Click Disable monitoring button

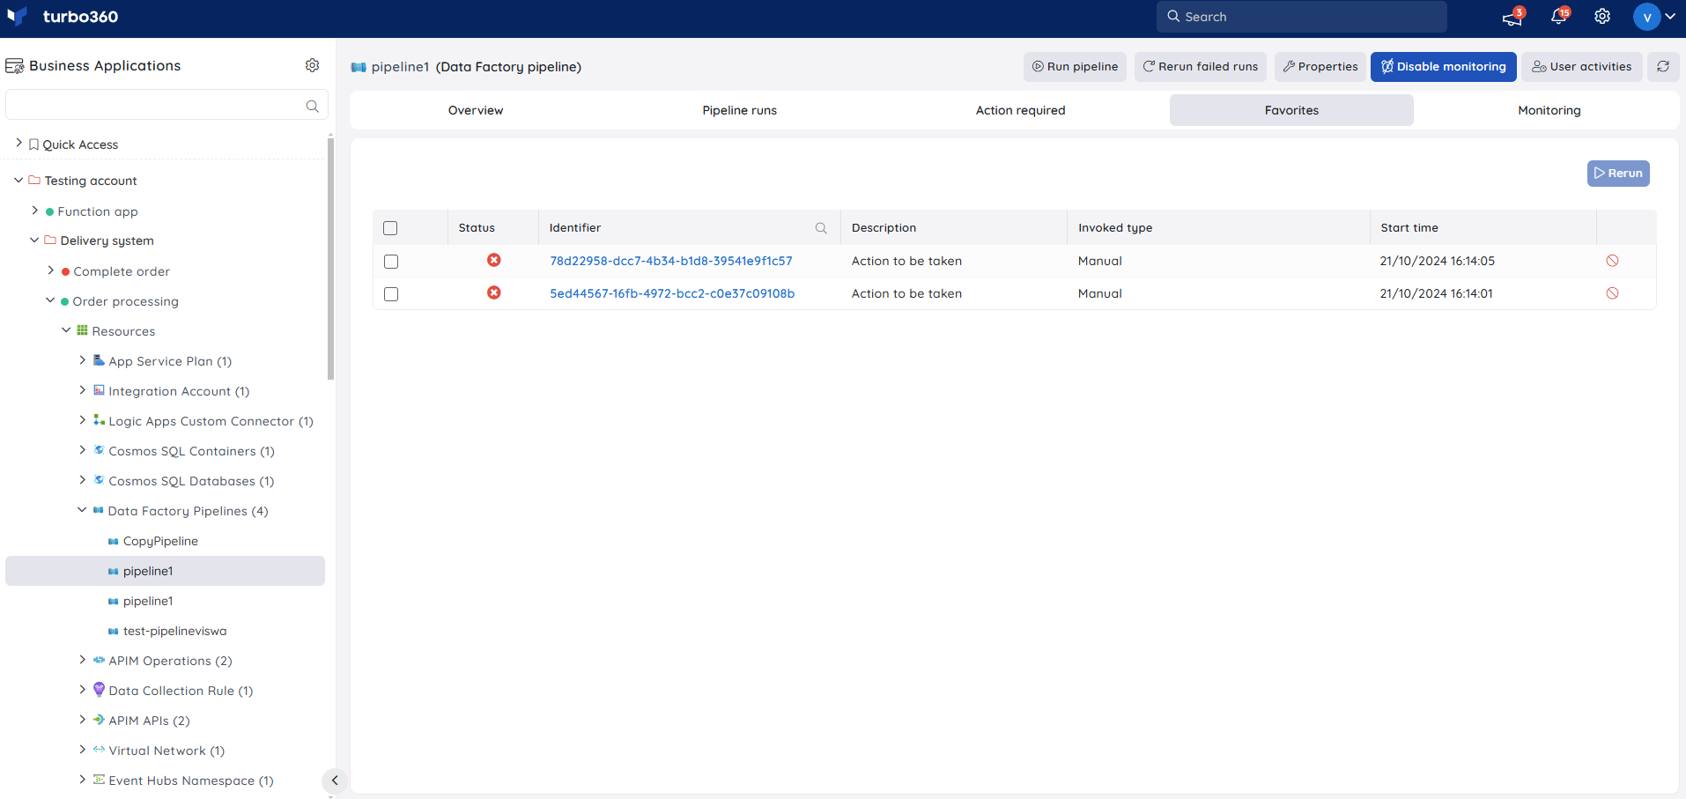click(1443, 67)
